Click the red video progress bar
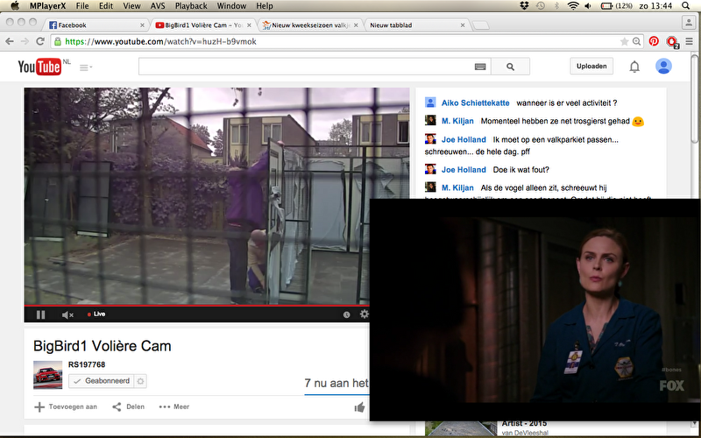The width and height of the screenshot is (701, 438). 175,306
